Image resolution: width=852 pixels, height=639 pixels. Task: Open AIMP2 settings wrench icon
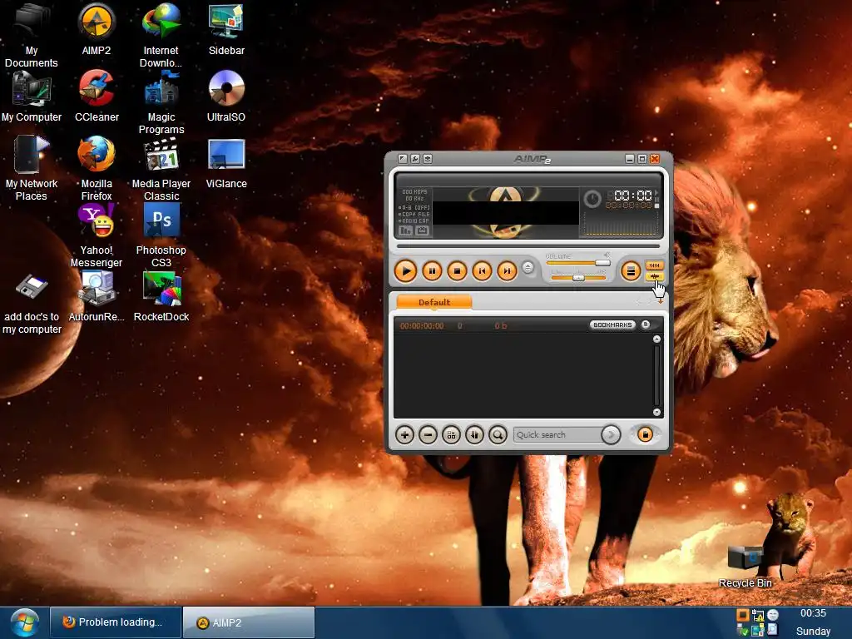(415, 159)
